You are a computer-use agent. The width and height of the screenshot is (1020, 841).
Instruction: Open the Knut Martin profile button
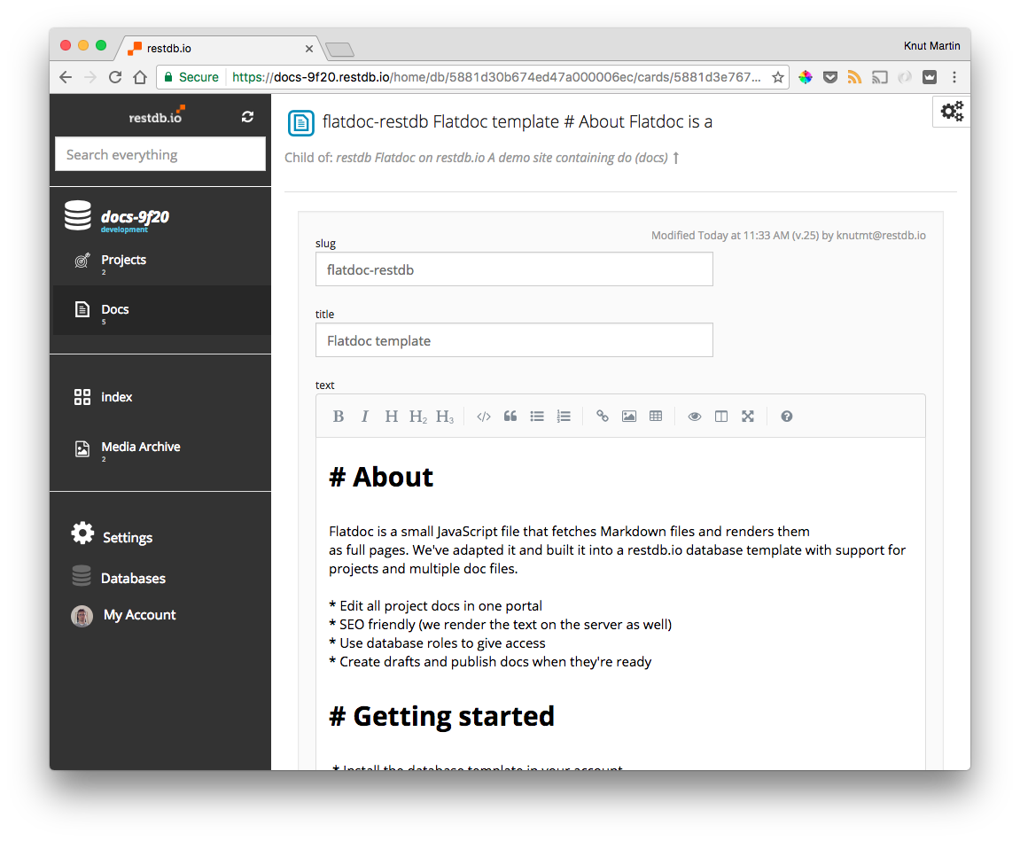pyautogui.click(x=931, y=46)
